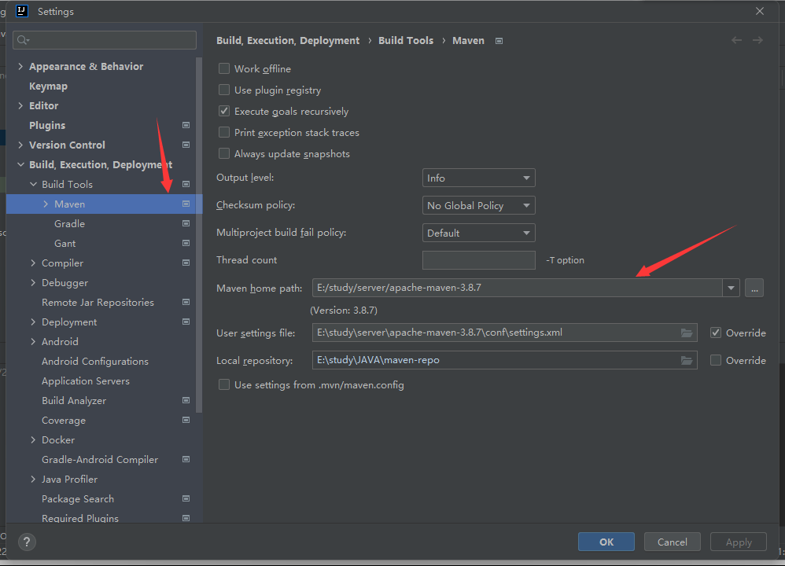Select Gradle under Build Tools

[69, 224]
